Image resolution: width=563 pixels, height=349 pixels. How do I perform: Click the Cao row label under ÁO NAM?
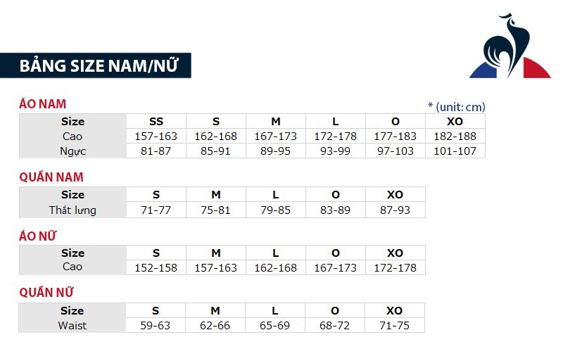pyautogui.click(x=72, y=137)
